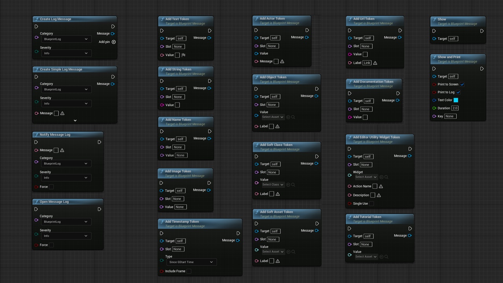
Task: Click the Value None field in Add Name Token
Action: pyautogui.click(x=181, y=155)
